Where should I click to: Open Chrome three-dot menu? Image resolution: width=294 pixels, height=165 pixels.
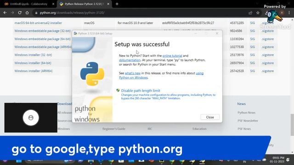coord(289,13)
